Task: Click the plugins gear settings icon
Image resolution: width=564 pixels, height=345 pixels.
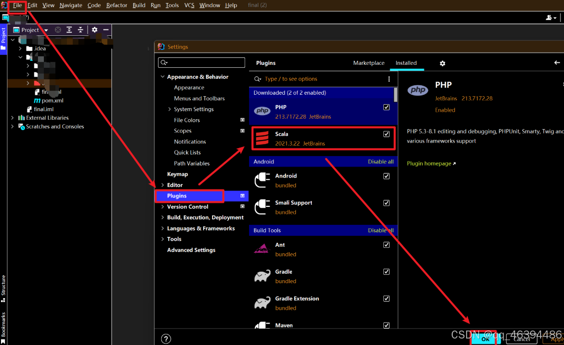Action: 442,63
